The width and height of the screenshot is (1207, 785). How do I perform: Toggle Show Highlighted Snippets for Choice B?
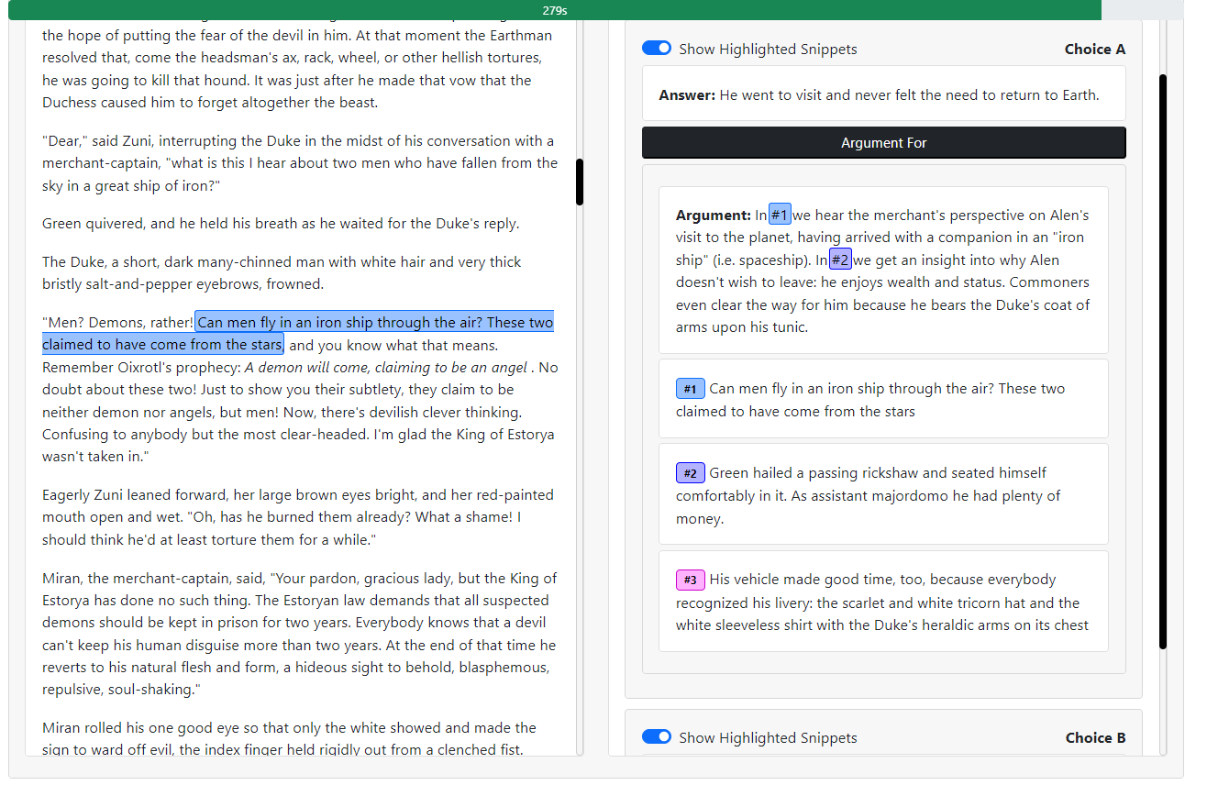click(657, 737)
